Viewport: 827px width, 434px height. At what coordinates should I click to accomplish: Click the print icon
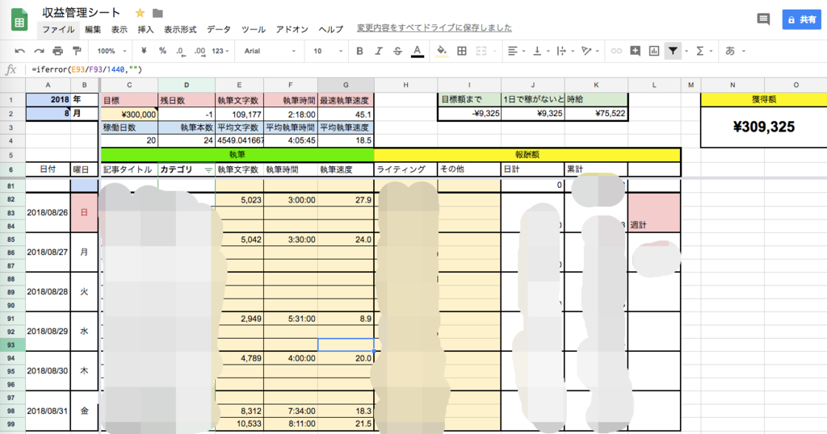pyautogui.click(x=57, y=51)
